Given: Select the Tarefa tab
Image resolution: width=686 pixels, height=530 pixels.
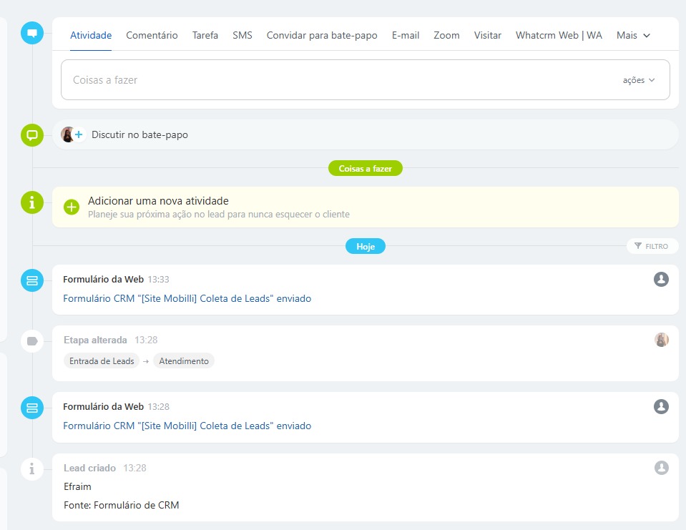Looking at the screenshot, I should coord(205,35).
